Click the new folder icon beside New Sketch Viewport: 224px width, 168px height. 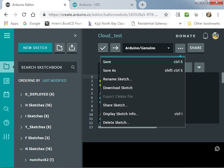pos(59,48)
